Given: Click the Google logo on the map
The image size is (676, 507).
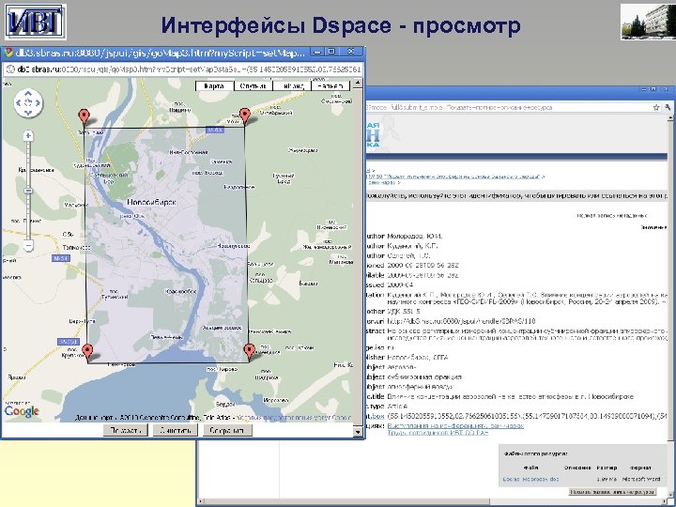Looking at the screenshot, I should click(22, 411).
